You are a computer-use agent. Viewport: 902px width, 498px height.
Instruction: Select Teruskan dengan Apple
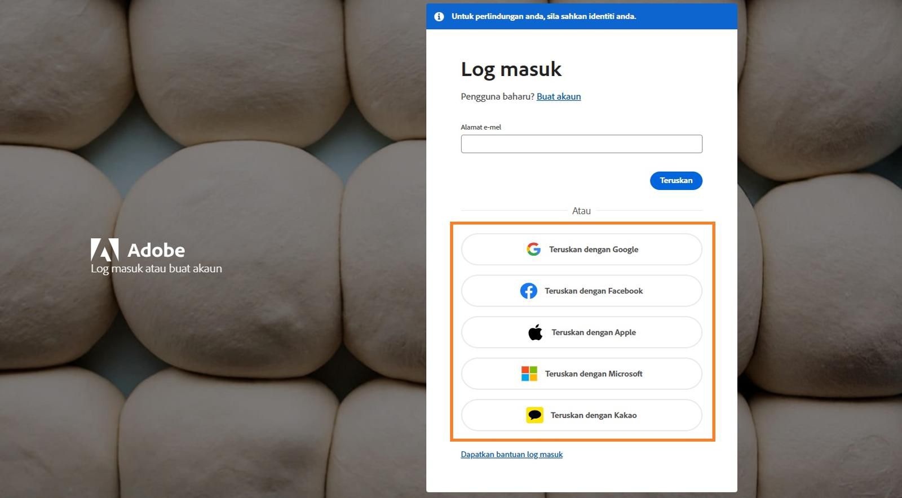point(581,332)
